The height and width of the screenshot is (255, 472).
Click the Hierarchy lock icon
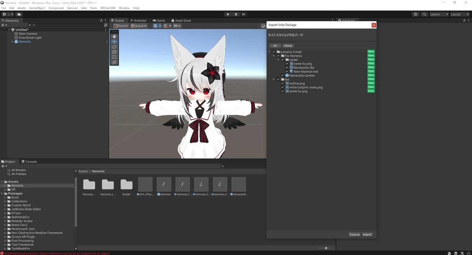tap(101, 20)
